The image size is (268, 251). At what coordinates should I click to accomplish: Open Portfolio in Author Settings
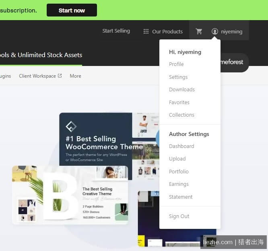point(179,171)
